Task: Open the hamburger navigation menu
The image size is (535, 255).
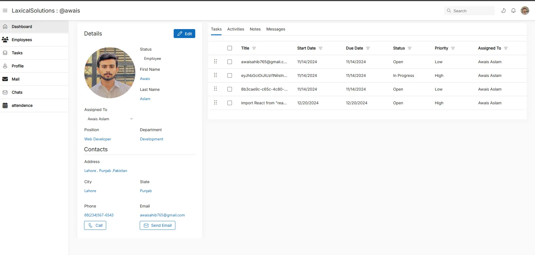Action: pos(5,10)
